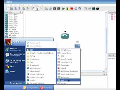Open Vbox Console (Setup) in GNS3 submenu
Viewport: 120px width, 90px height.
click(69, 74)
